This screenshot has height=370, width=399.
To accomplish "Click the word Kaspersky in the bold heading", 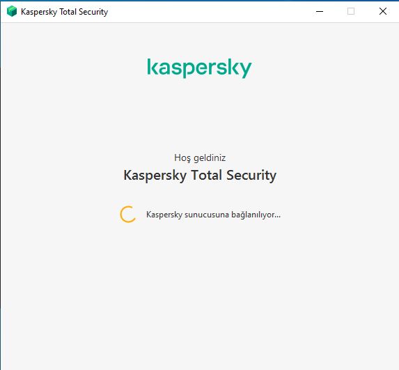I will 155,176.
